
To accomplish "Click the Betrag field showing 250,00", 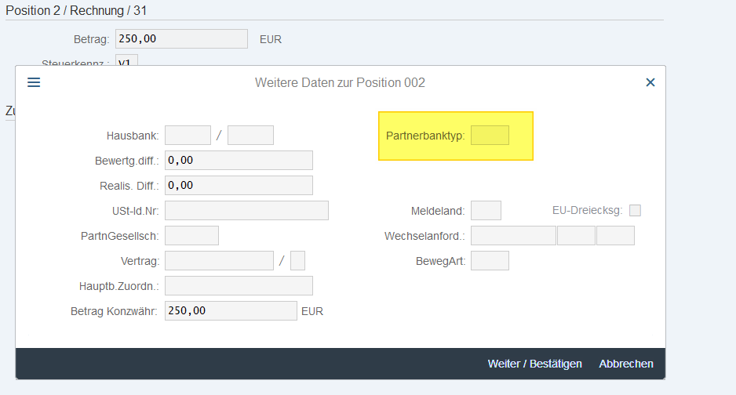I will [x=181, y=39].
